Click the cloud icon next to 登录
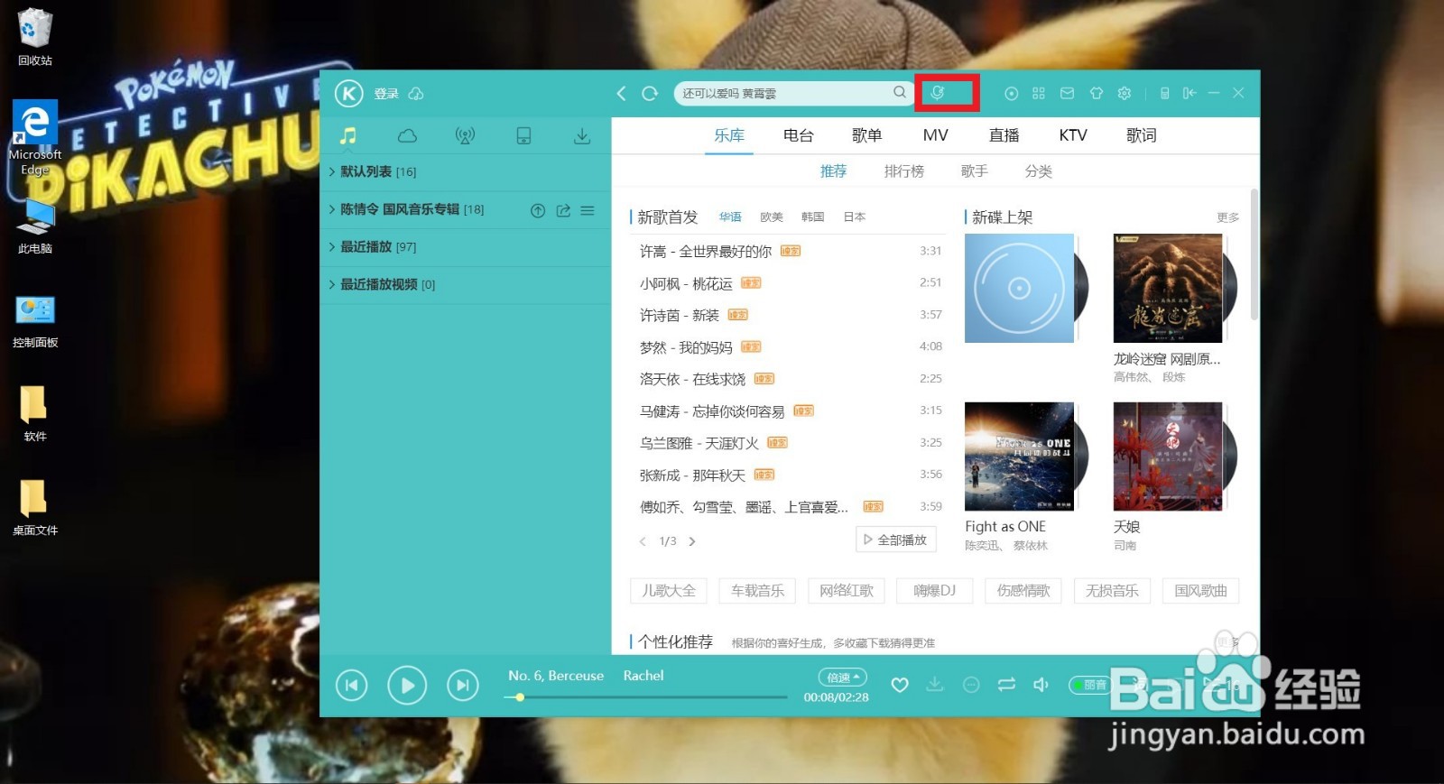Image resolution: width=1444 pixels, height=784 pixels. 416,94
